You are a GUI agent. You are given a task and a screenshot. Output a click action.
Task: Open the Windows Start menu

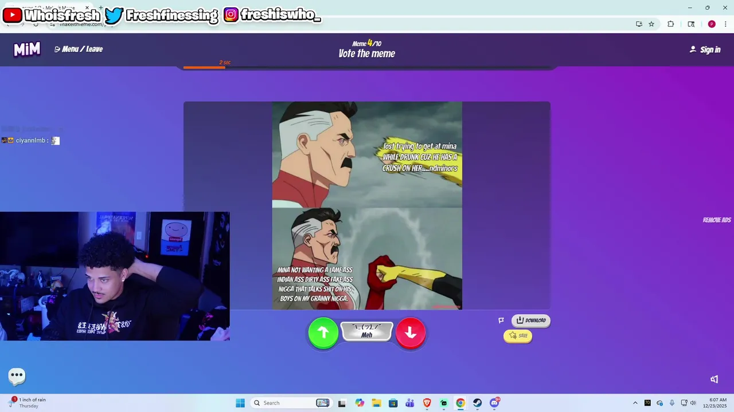coord(240,403)
